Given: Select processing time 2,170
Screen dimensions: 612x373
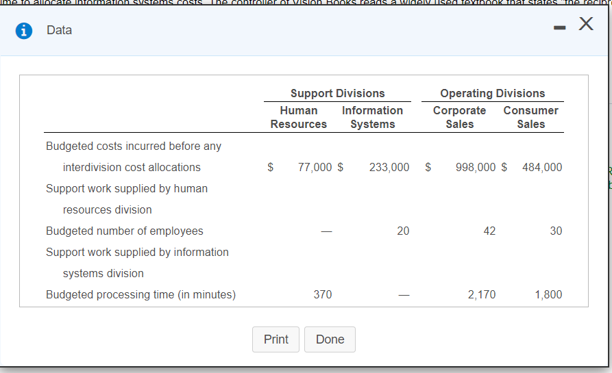Looking at the screenshot, I should pos(482,295).
